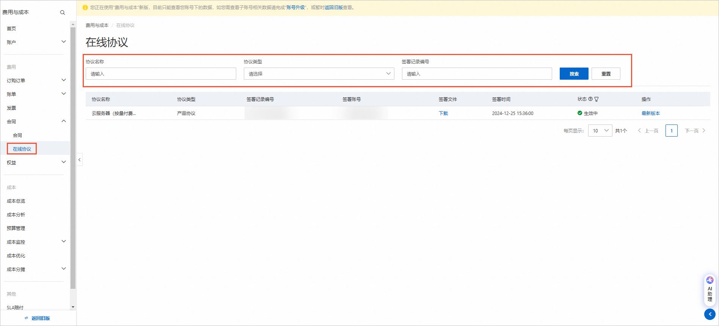Expand the 成本监控 menu chevron
The image size is (719, 326).
(64, 241)
